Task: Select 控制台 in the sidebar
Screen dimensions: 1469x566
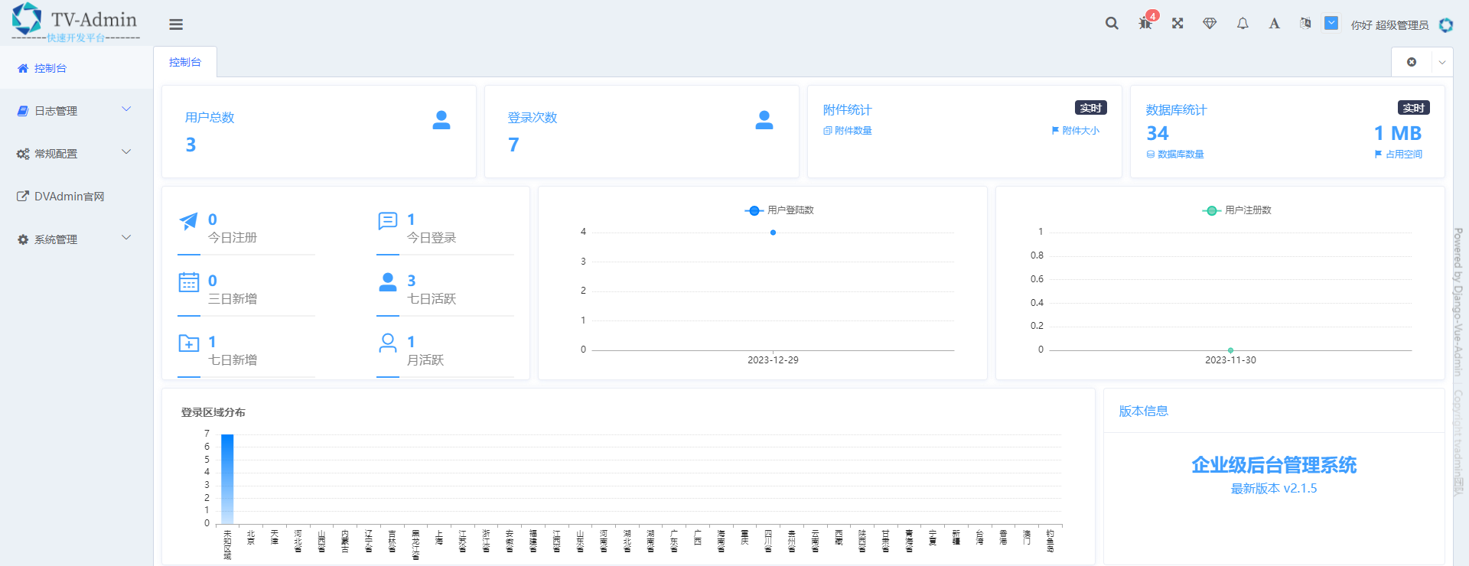Action: pyautogui.click(x=77, y=68)
